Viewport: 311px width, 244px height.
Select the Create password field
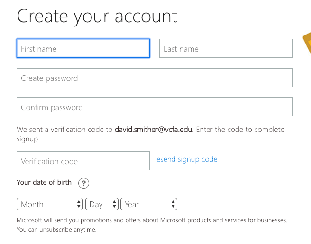(154, 78)
